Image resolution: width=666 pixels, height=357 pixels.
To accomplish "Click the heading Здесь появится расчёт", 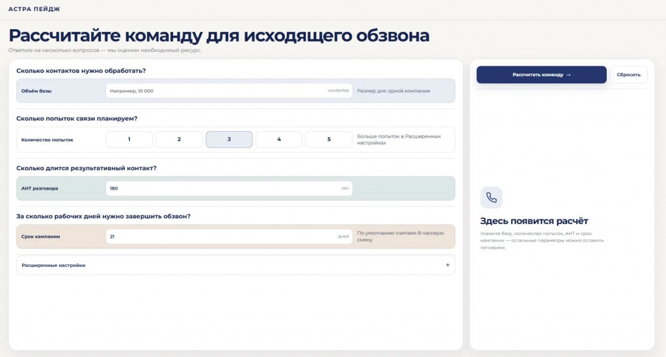I will (534, 221).
